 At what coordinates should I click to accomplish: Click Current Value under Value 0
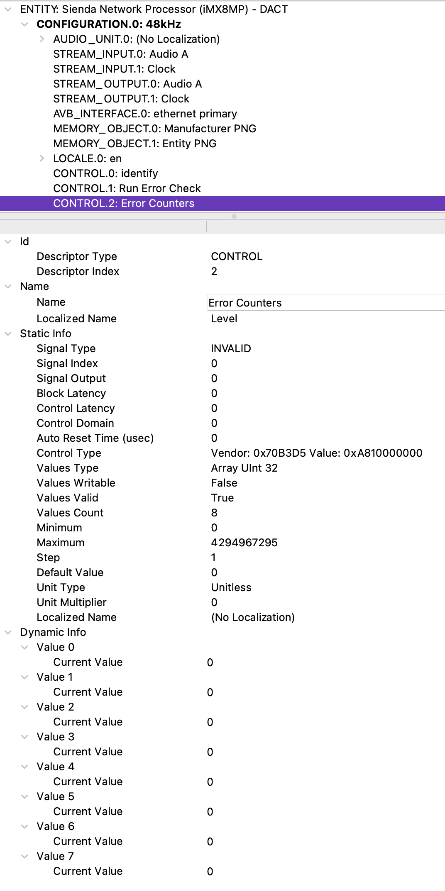coord(88,662)
